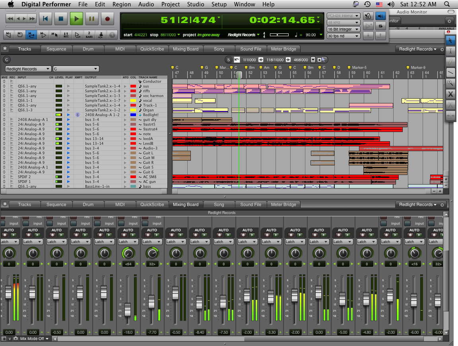The width and height of the screenshot is (458, 346).
Task: Click the Auto Rewind memory button
Action: pyautogui.click(x=8, y=35)
